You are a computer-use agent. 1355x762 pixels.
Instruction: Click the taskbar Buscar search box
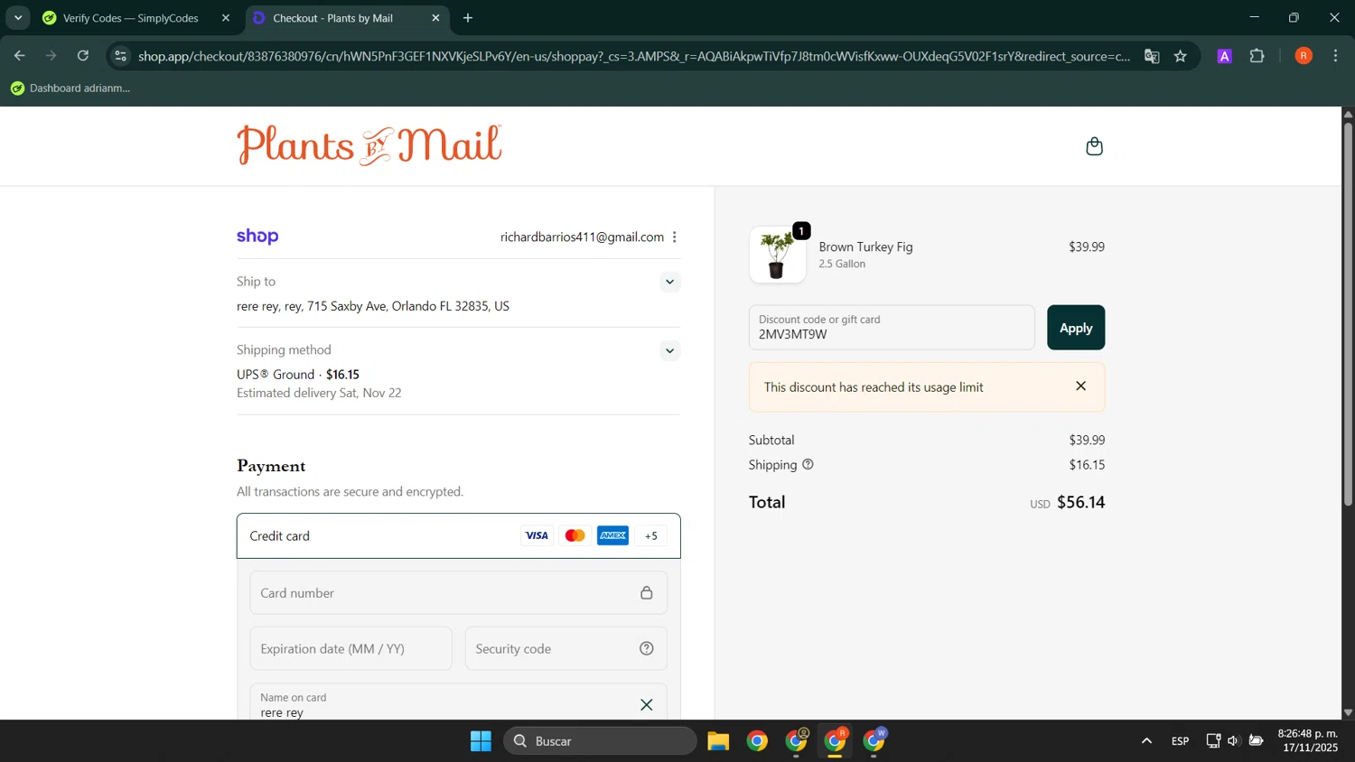point(601,741)
